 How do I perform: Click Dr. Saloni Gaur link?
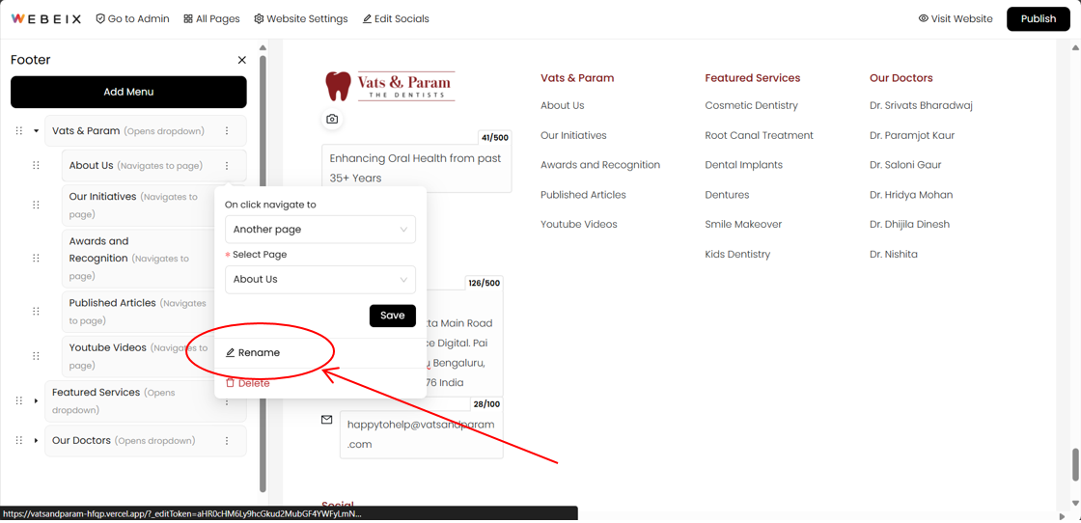click(x=905, y=165)
